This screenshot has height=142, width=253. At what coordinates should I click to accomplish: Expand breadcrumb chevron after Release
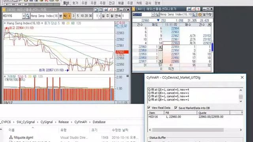tap(72, 122)
